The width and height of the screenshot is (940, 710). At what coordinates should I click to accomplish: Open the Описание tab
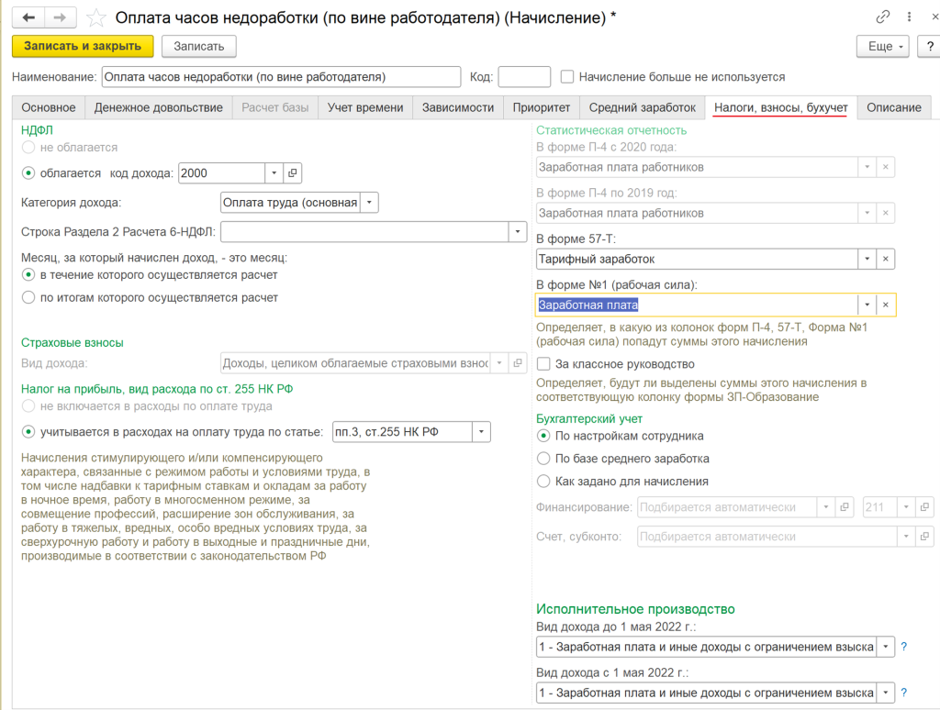tap(894, 108)
